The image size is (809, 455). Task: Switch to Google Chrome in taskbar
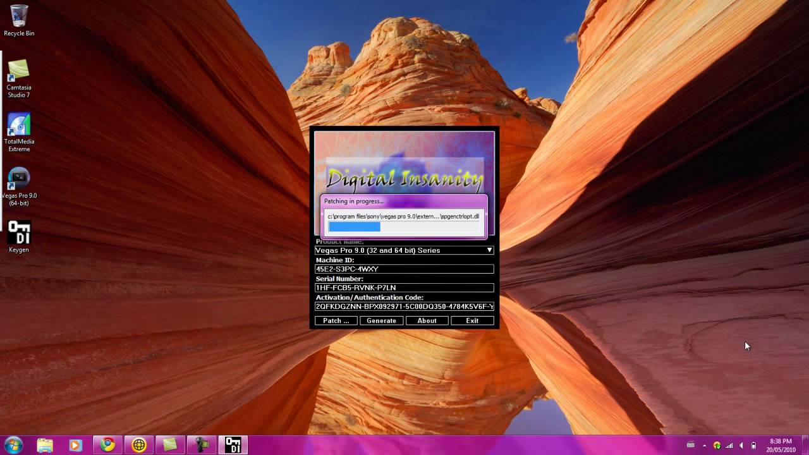(107, 445)
